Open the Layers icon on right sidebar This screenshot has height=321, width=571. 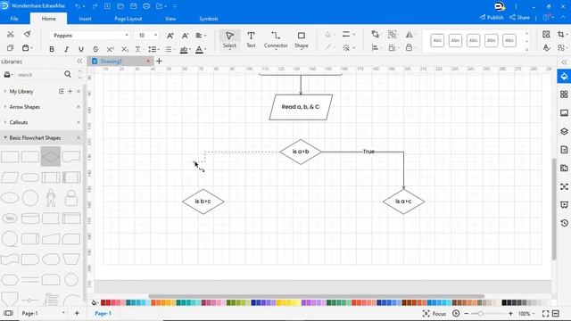[x=564, y=131]
